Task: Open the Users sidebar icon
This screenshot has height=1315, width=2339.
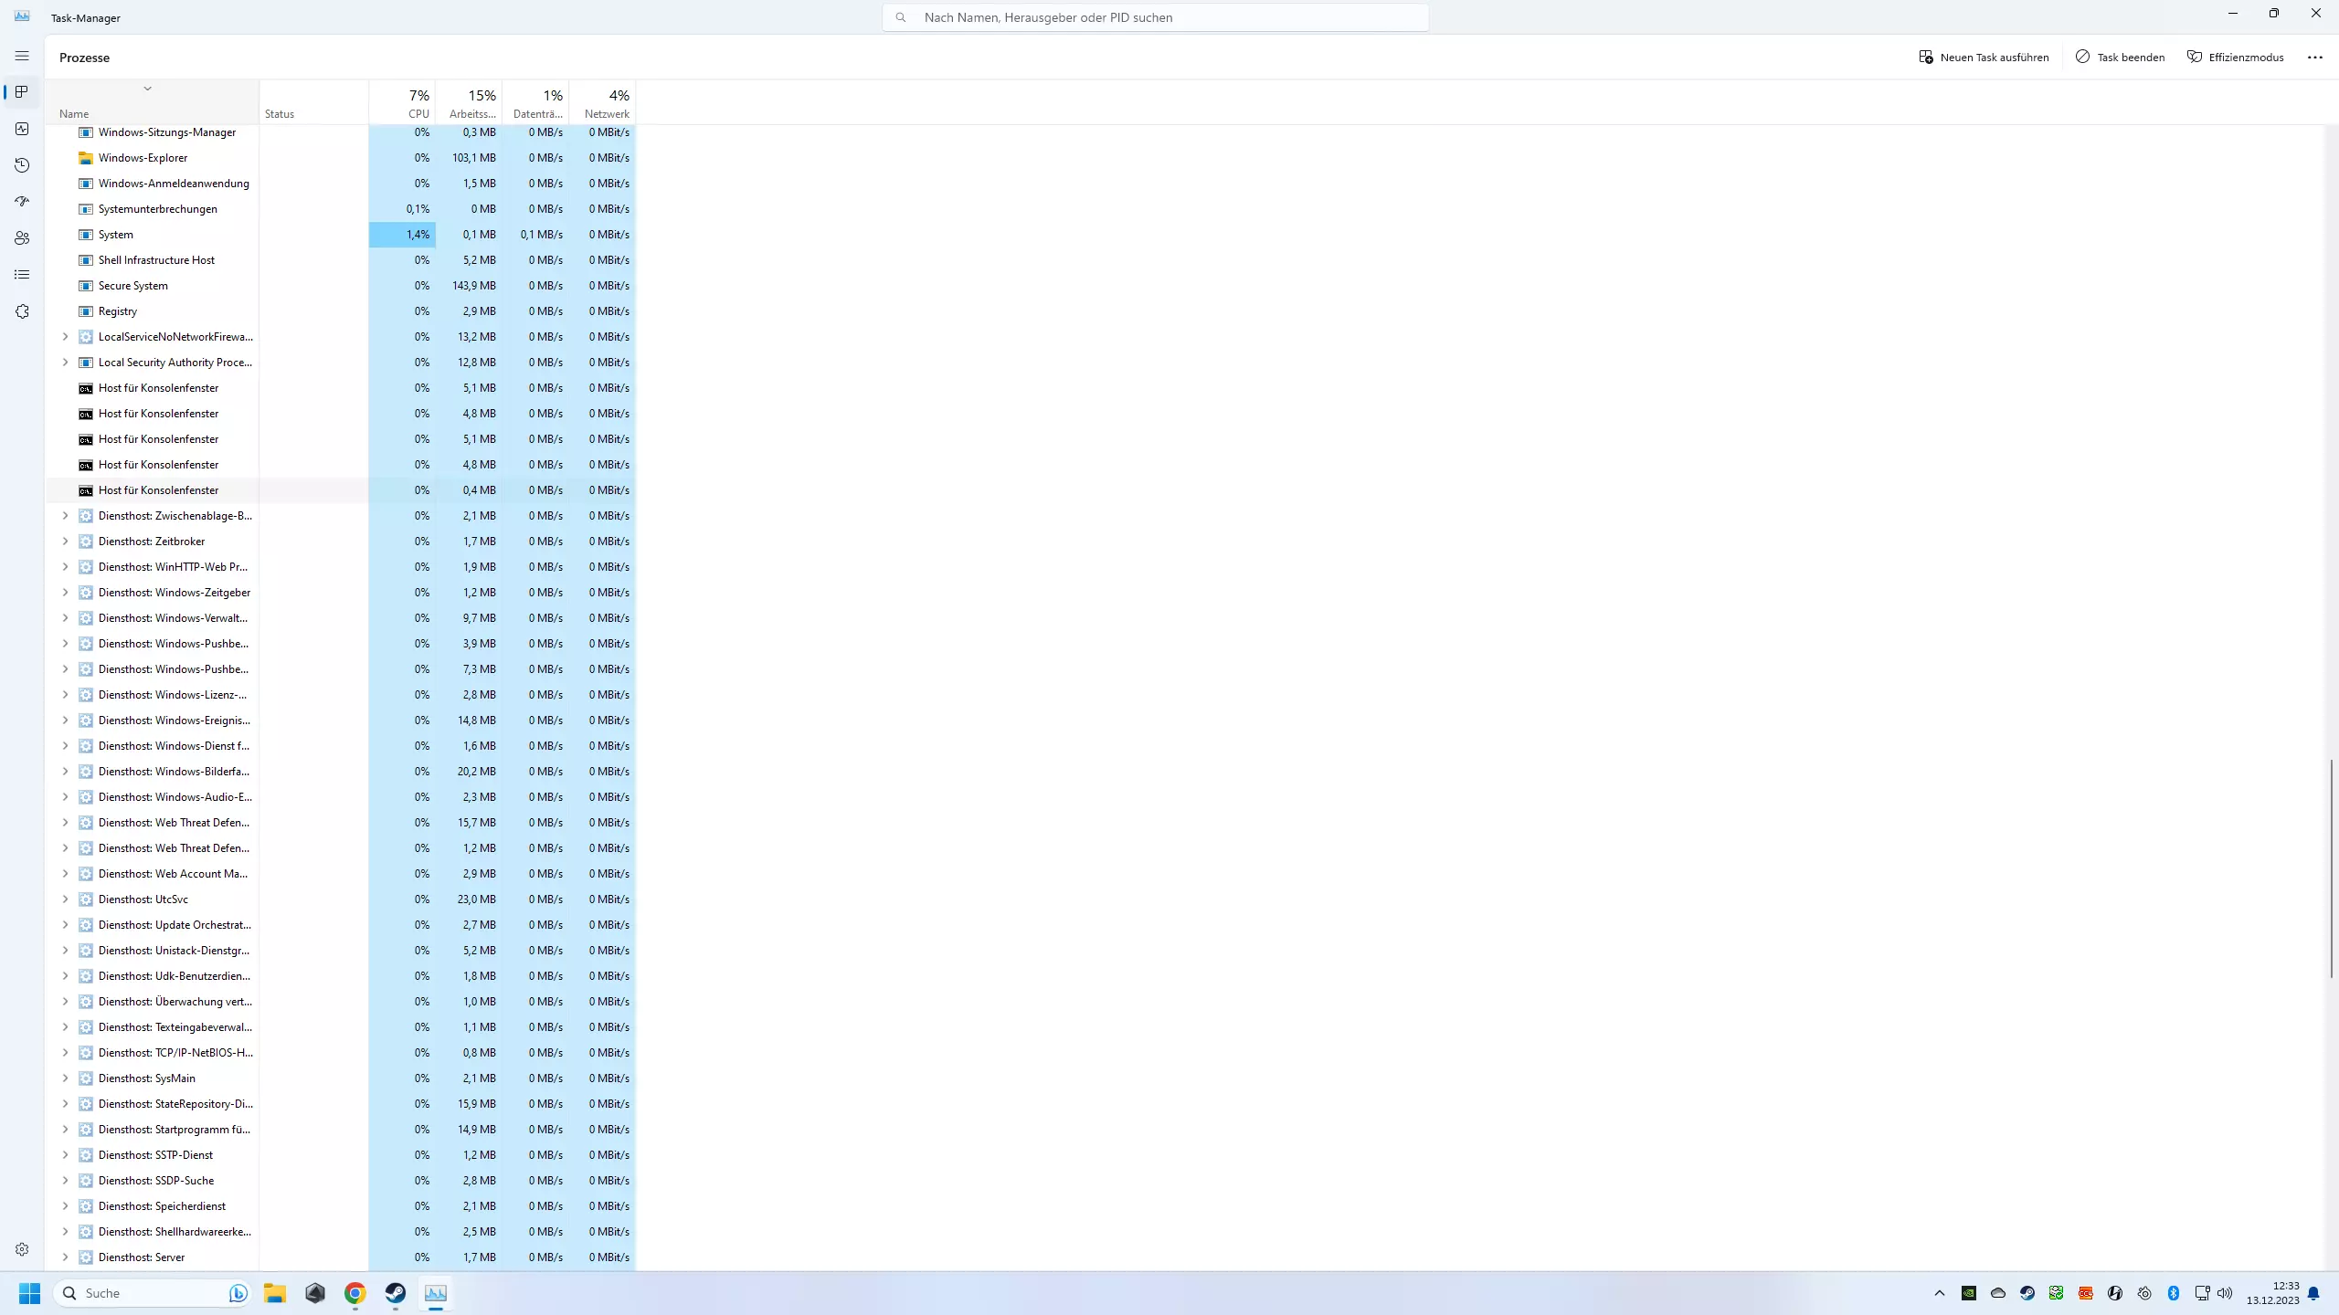Action: point(22,238)
